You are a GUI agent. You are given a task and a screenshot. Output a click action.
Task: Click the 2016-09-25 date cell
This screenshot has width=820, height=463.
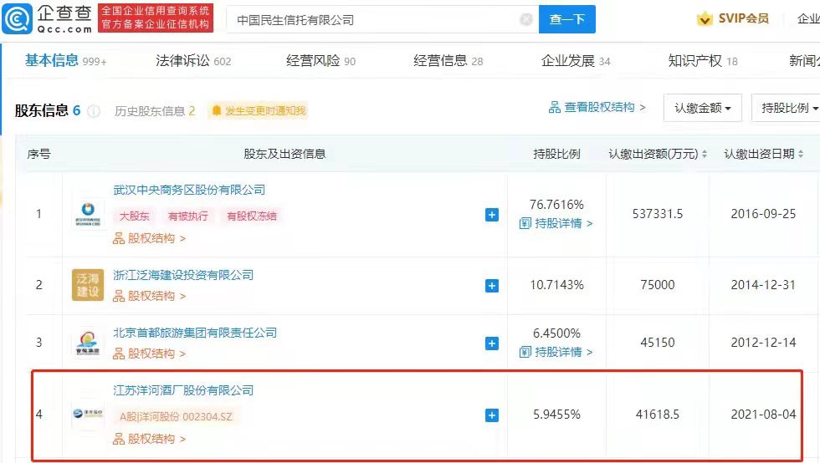click(x=763, y=214)
